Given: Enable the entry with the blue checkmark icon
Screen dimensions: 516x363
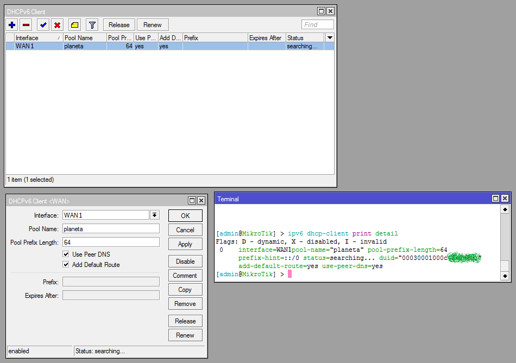Looking at the screenshot, I should [x=43, y=25].
